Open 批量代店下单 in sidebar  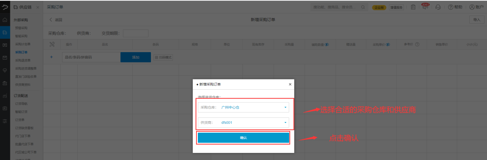point(24,144)
